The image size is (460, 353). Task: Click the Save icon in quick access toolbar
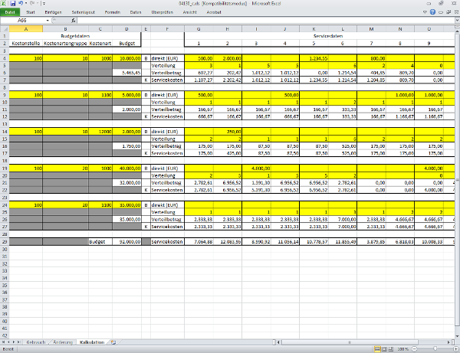point(11,5)
